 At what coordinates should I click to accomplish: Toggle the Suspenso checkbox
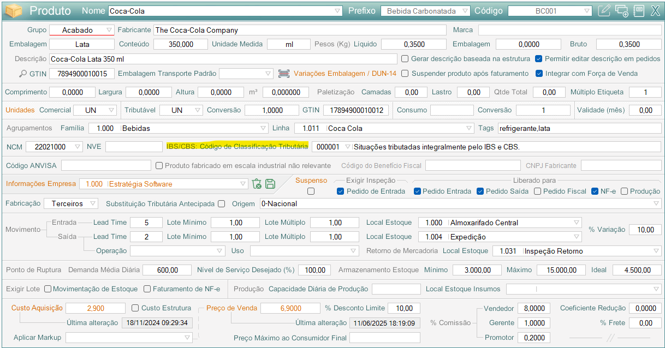tap(311, 191)
